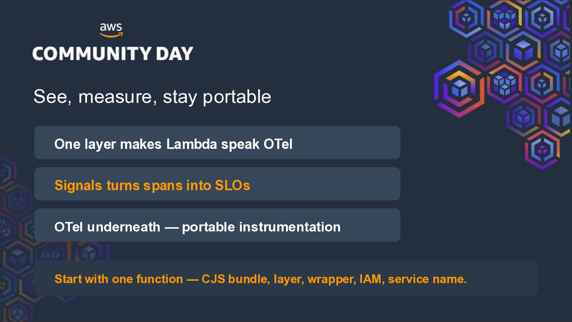572x322 pixels.
Task: Click the title 'See, measure, stay portable'
Action: click(x=152, y=96)
